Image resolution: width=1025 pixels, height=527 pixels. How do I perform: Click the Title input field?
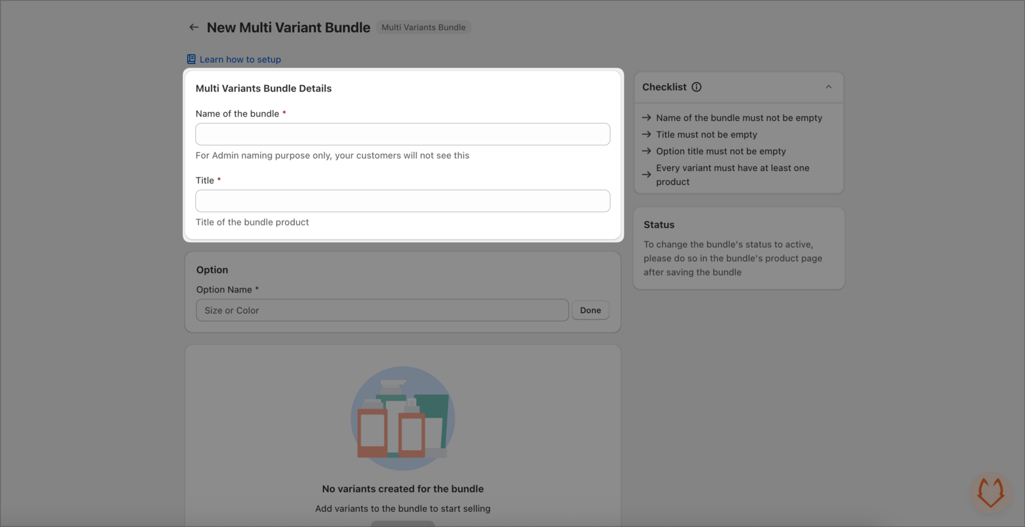pos(402,200)
